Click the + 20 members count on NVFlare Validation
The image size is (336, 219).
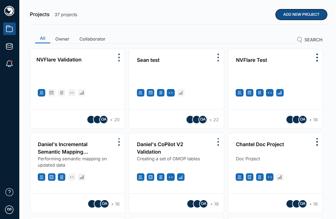click(x=114, y=120)
